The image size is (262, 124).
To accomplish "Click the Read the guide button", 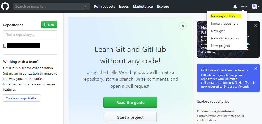I will 130,102.
